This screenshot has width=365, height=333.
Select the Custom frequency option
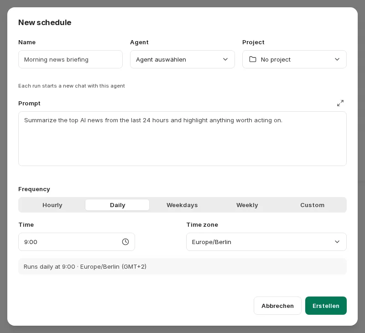[312, 205]
